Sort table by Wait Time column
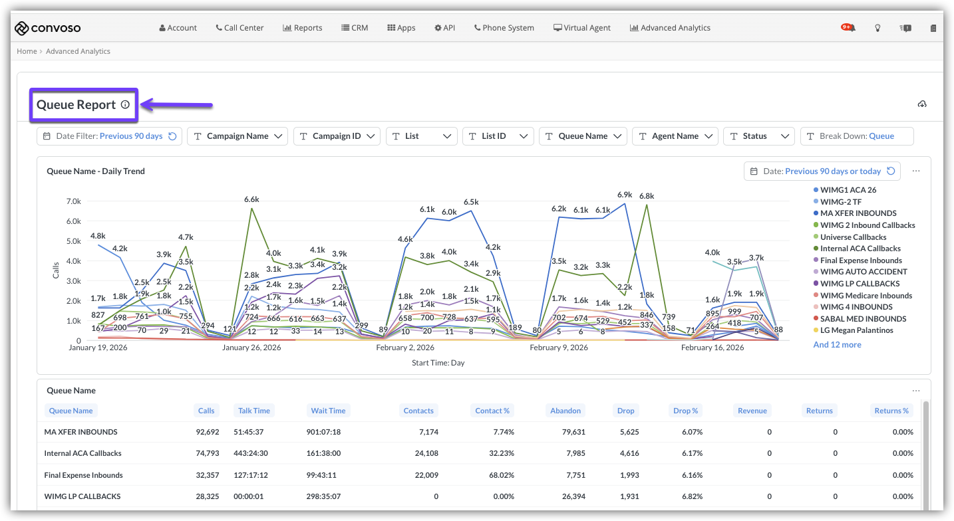The image size is (954, 521). click(328, 411)
